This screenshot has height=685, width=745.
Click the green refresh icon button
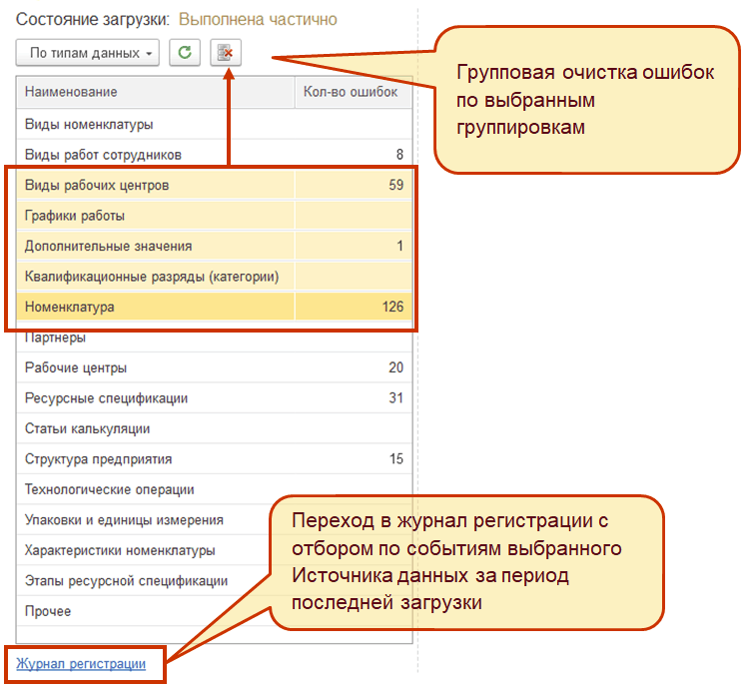(185, 53)
